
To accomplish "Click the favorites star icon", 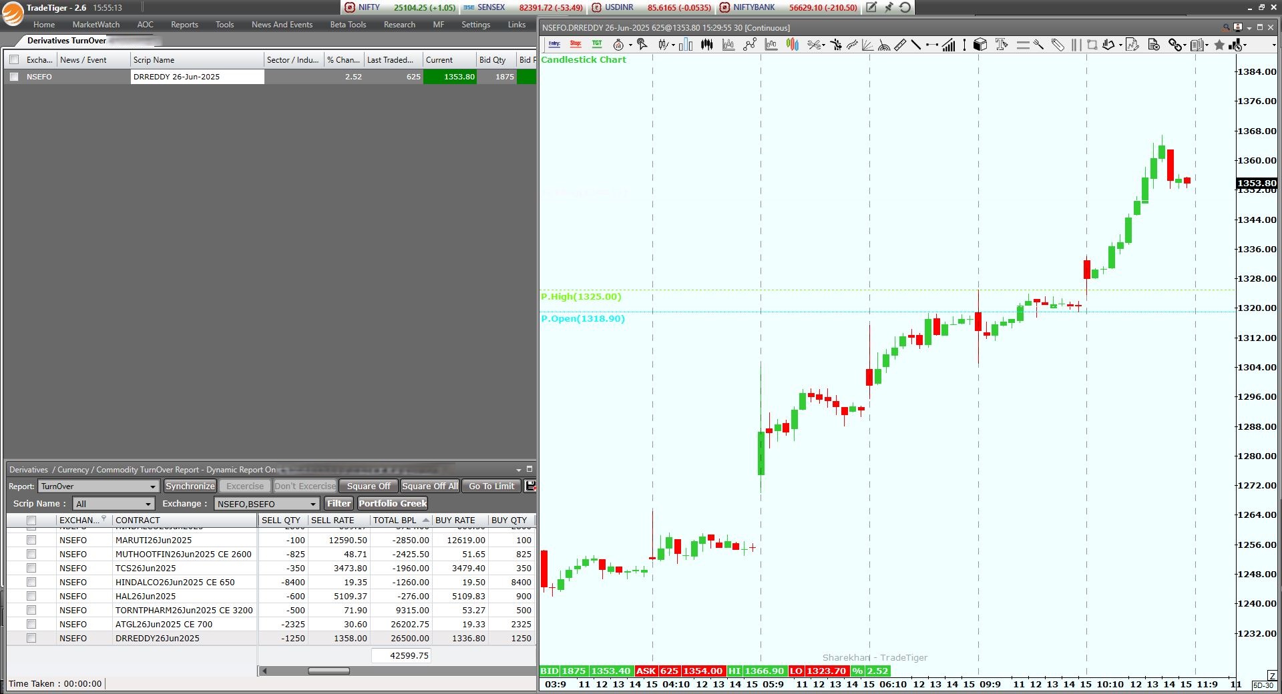I will [x=1219, y=45].
